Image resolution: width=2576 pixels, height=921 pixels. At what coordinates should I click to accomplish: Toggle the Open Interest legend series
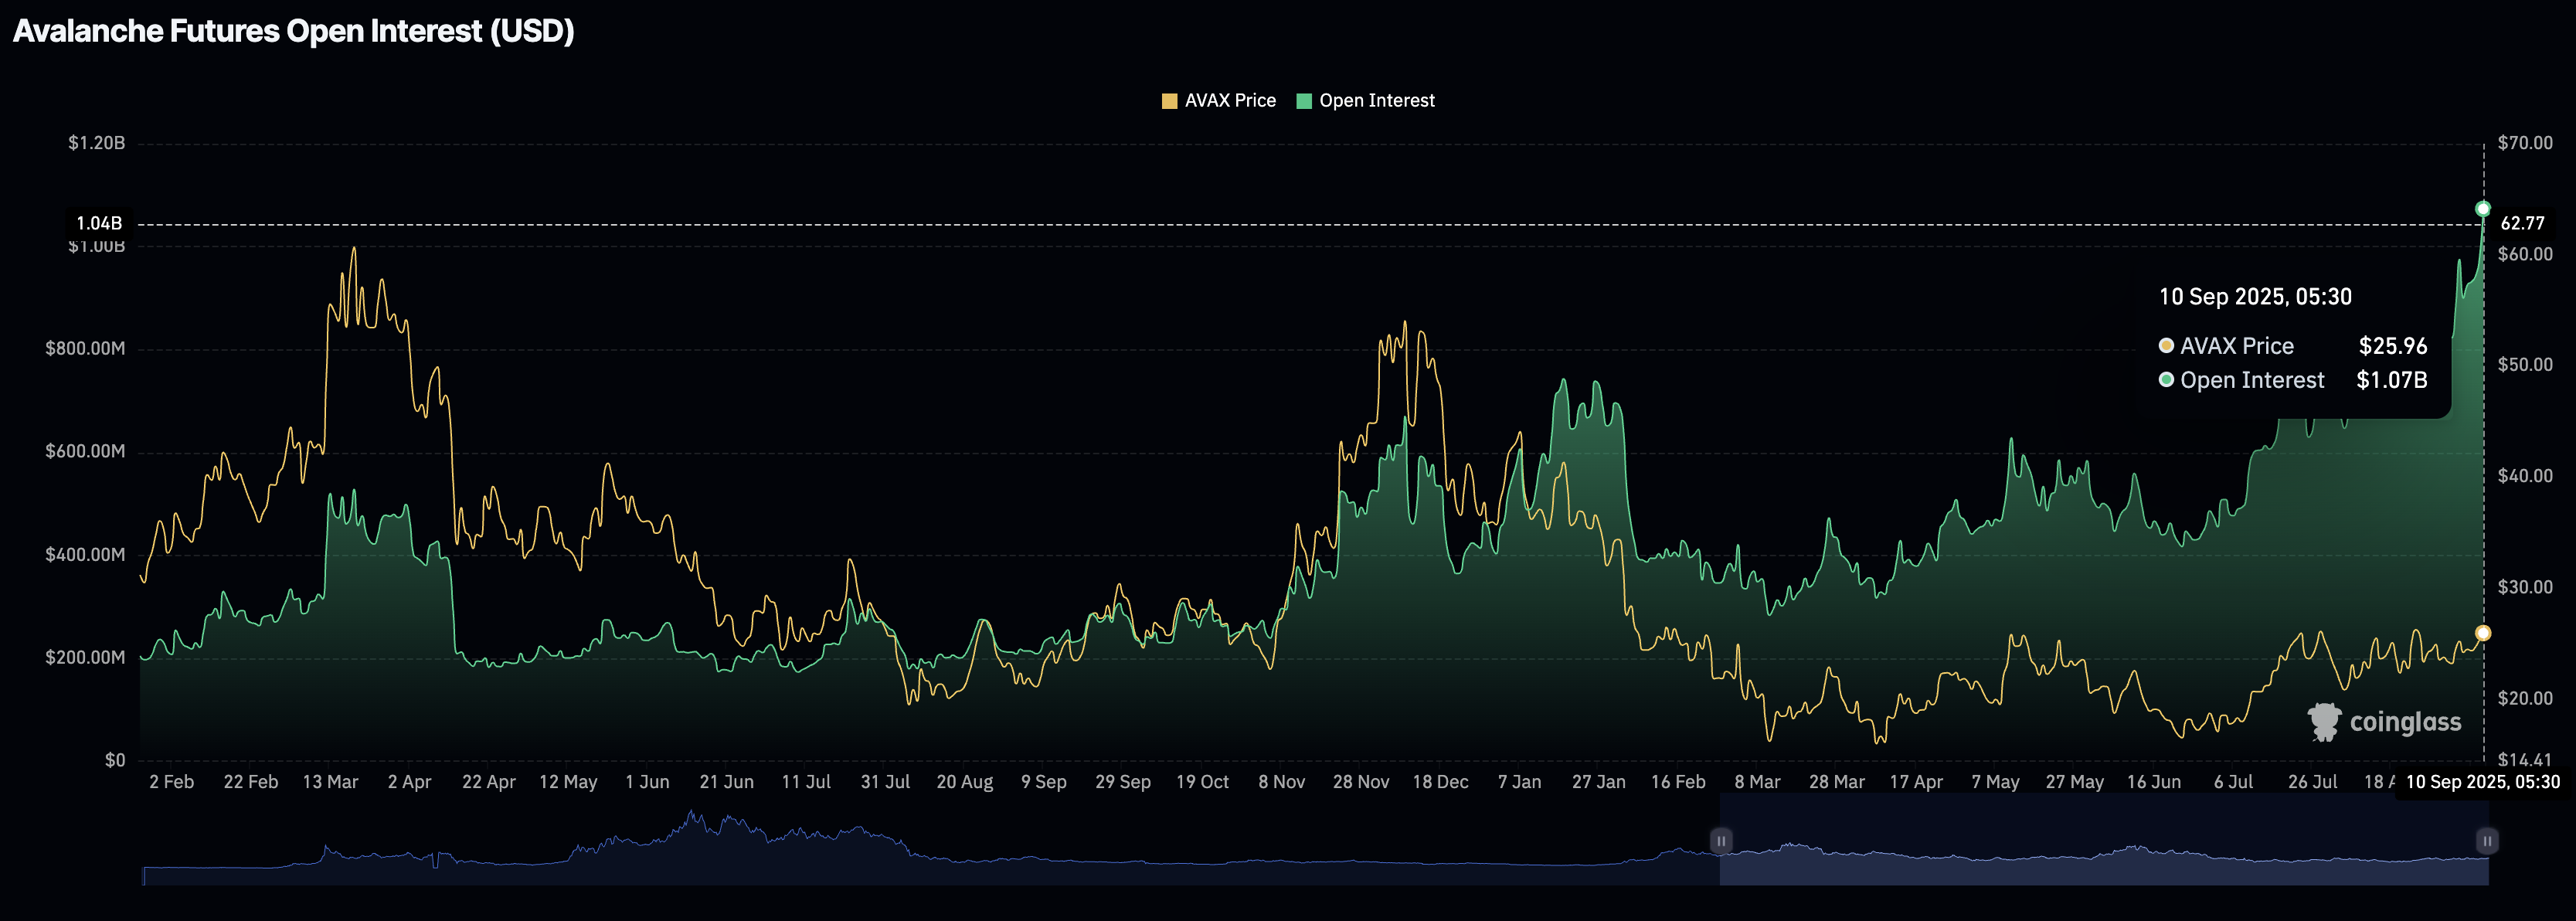[1376, 101]
